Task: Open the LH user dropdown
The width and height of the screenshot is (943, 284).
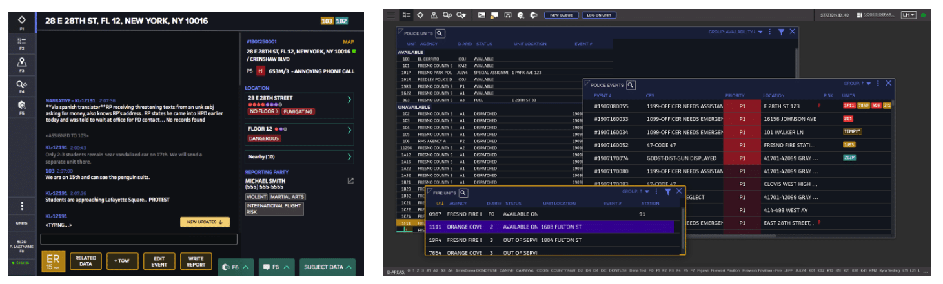Action: tap(908, 15)
